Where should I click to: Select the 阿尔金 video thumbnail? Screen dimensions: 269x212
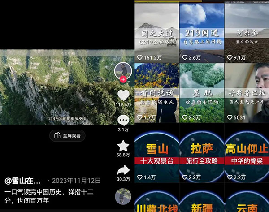point(246,31)
